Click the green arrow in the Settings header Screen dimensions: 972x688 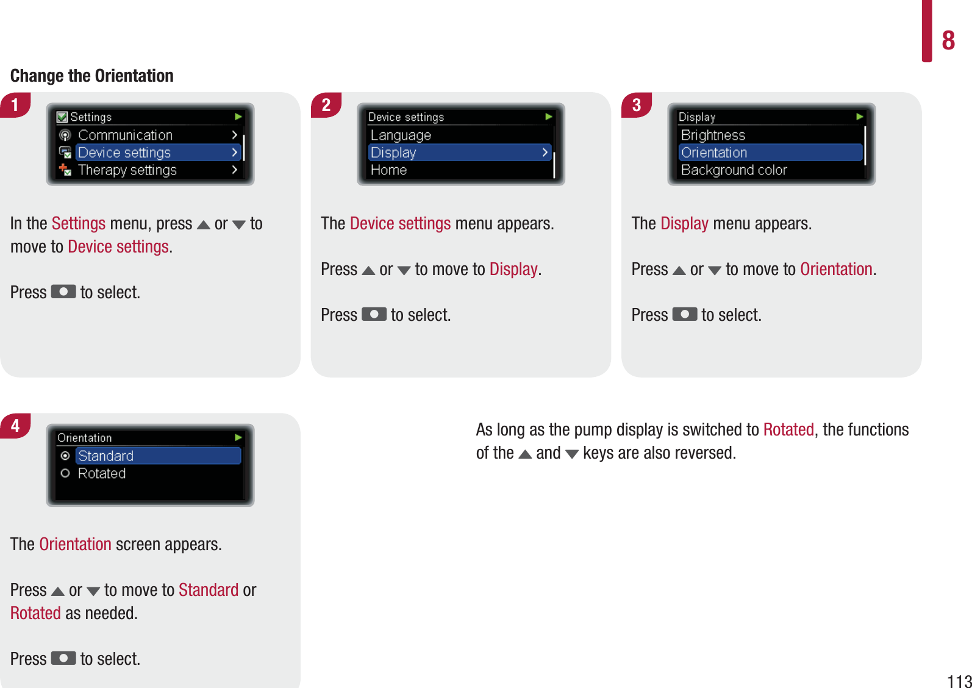[238, 116]
